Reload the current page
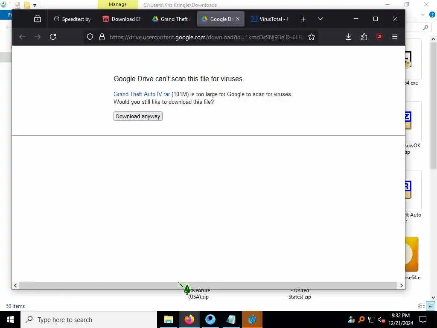The height and width of the screenshot is (328, 437). (53, 37)
